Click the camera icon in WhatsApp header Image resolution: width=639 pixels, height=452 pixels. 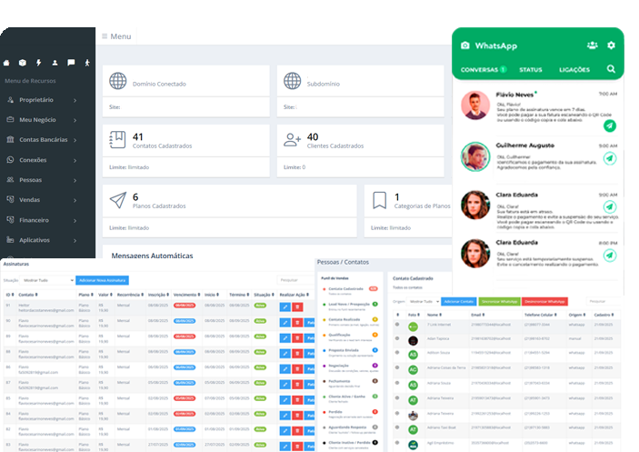pos(465,45)
